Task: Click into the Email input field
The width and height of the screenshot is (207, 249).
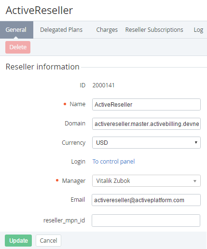Action: 146,200
